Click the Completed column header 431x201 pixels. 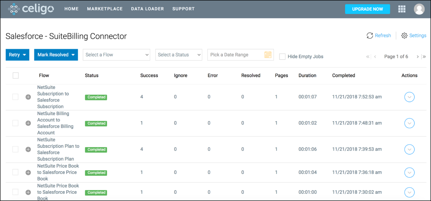click(x=343, y=75)
